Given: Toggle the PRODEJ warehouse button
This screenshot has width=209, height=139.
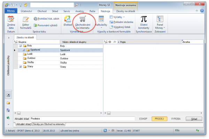Looking at the screenshot, I should click(159, 119).
